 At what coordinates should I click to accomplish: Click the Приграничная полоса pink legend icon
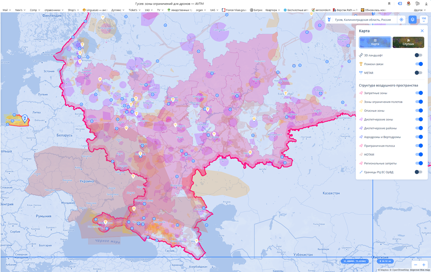coord(361,146)
